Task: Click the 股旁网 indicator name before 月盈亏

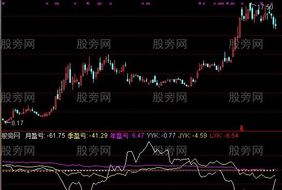Action: [x=11, y=136]
